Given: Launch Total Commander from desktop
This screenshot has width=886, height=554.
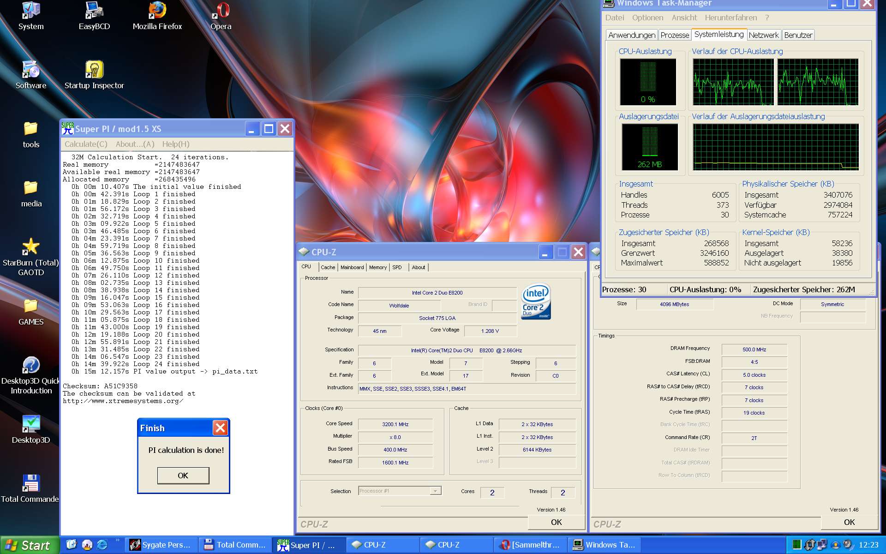Looking at the screenshot, I should coord(30,484).
